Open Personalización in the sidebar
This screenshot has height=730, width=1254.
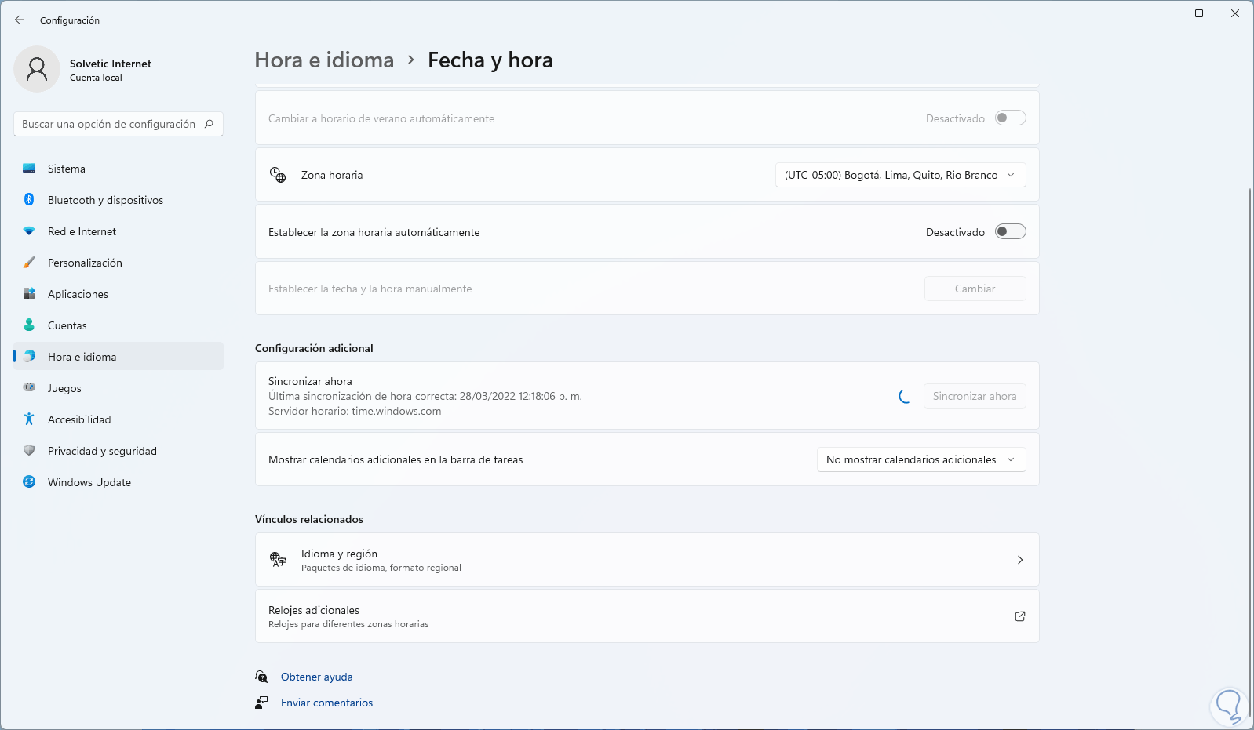point(85,263)
